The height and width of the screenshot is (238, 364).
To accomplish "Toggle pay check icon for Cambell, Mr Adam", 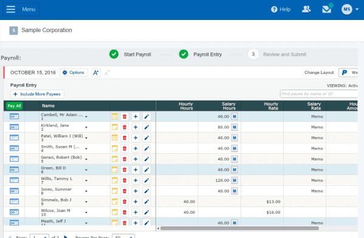I will 14,116.
